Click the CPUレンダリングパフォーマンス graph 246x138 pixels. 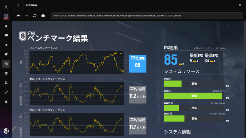[x=77, y=125]
